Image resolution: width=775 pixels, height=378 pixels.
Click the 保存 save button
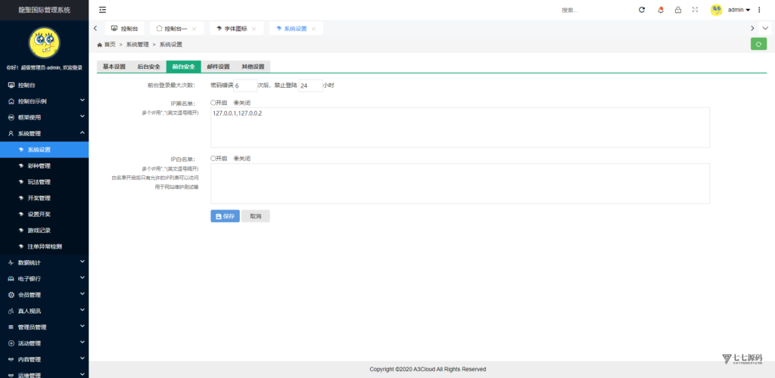click(x=225, y=216)
